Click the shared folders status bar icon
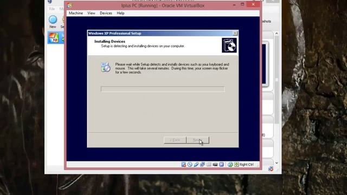The image size is (347, 195). click(209, 165)
